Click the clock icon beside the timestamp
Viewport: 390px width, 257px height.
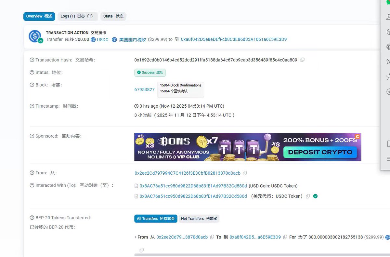coord(136,106)
